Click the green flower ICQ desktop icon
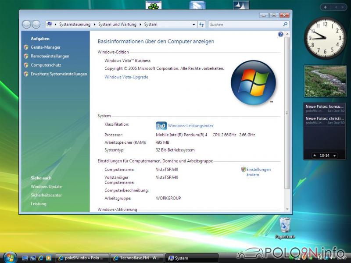The image size is (351, 263). pyautogui.click(x=153, y=5)
